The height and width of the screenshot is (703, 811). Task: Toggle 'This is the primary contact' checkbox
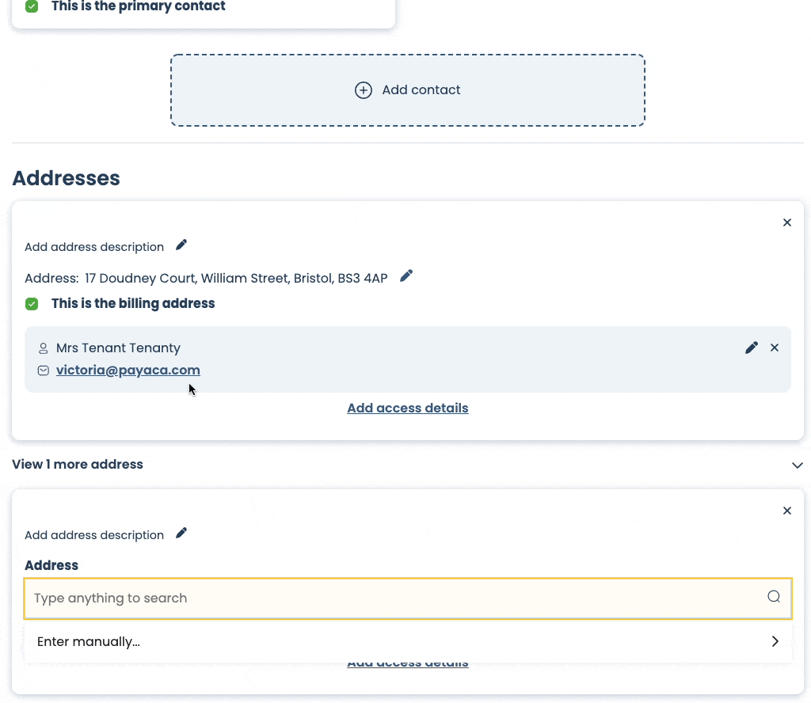(x=32, y=6)
